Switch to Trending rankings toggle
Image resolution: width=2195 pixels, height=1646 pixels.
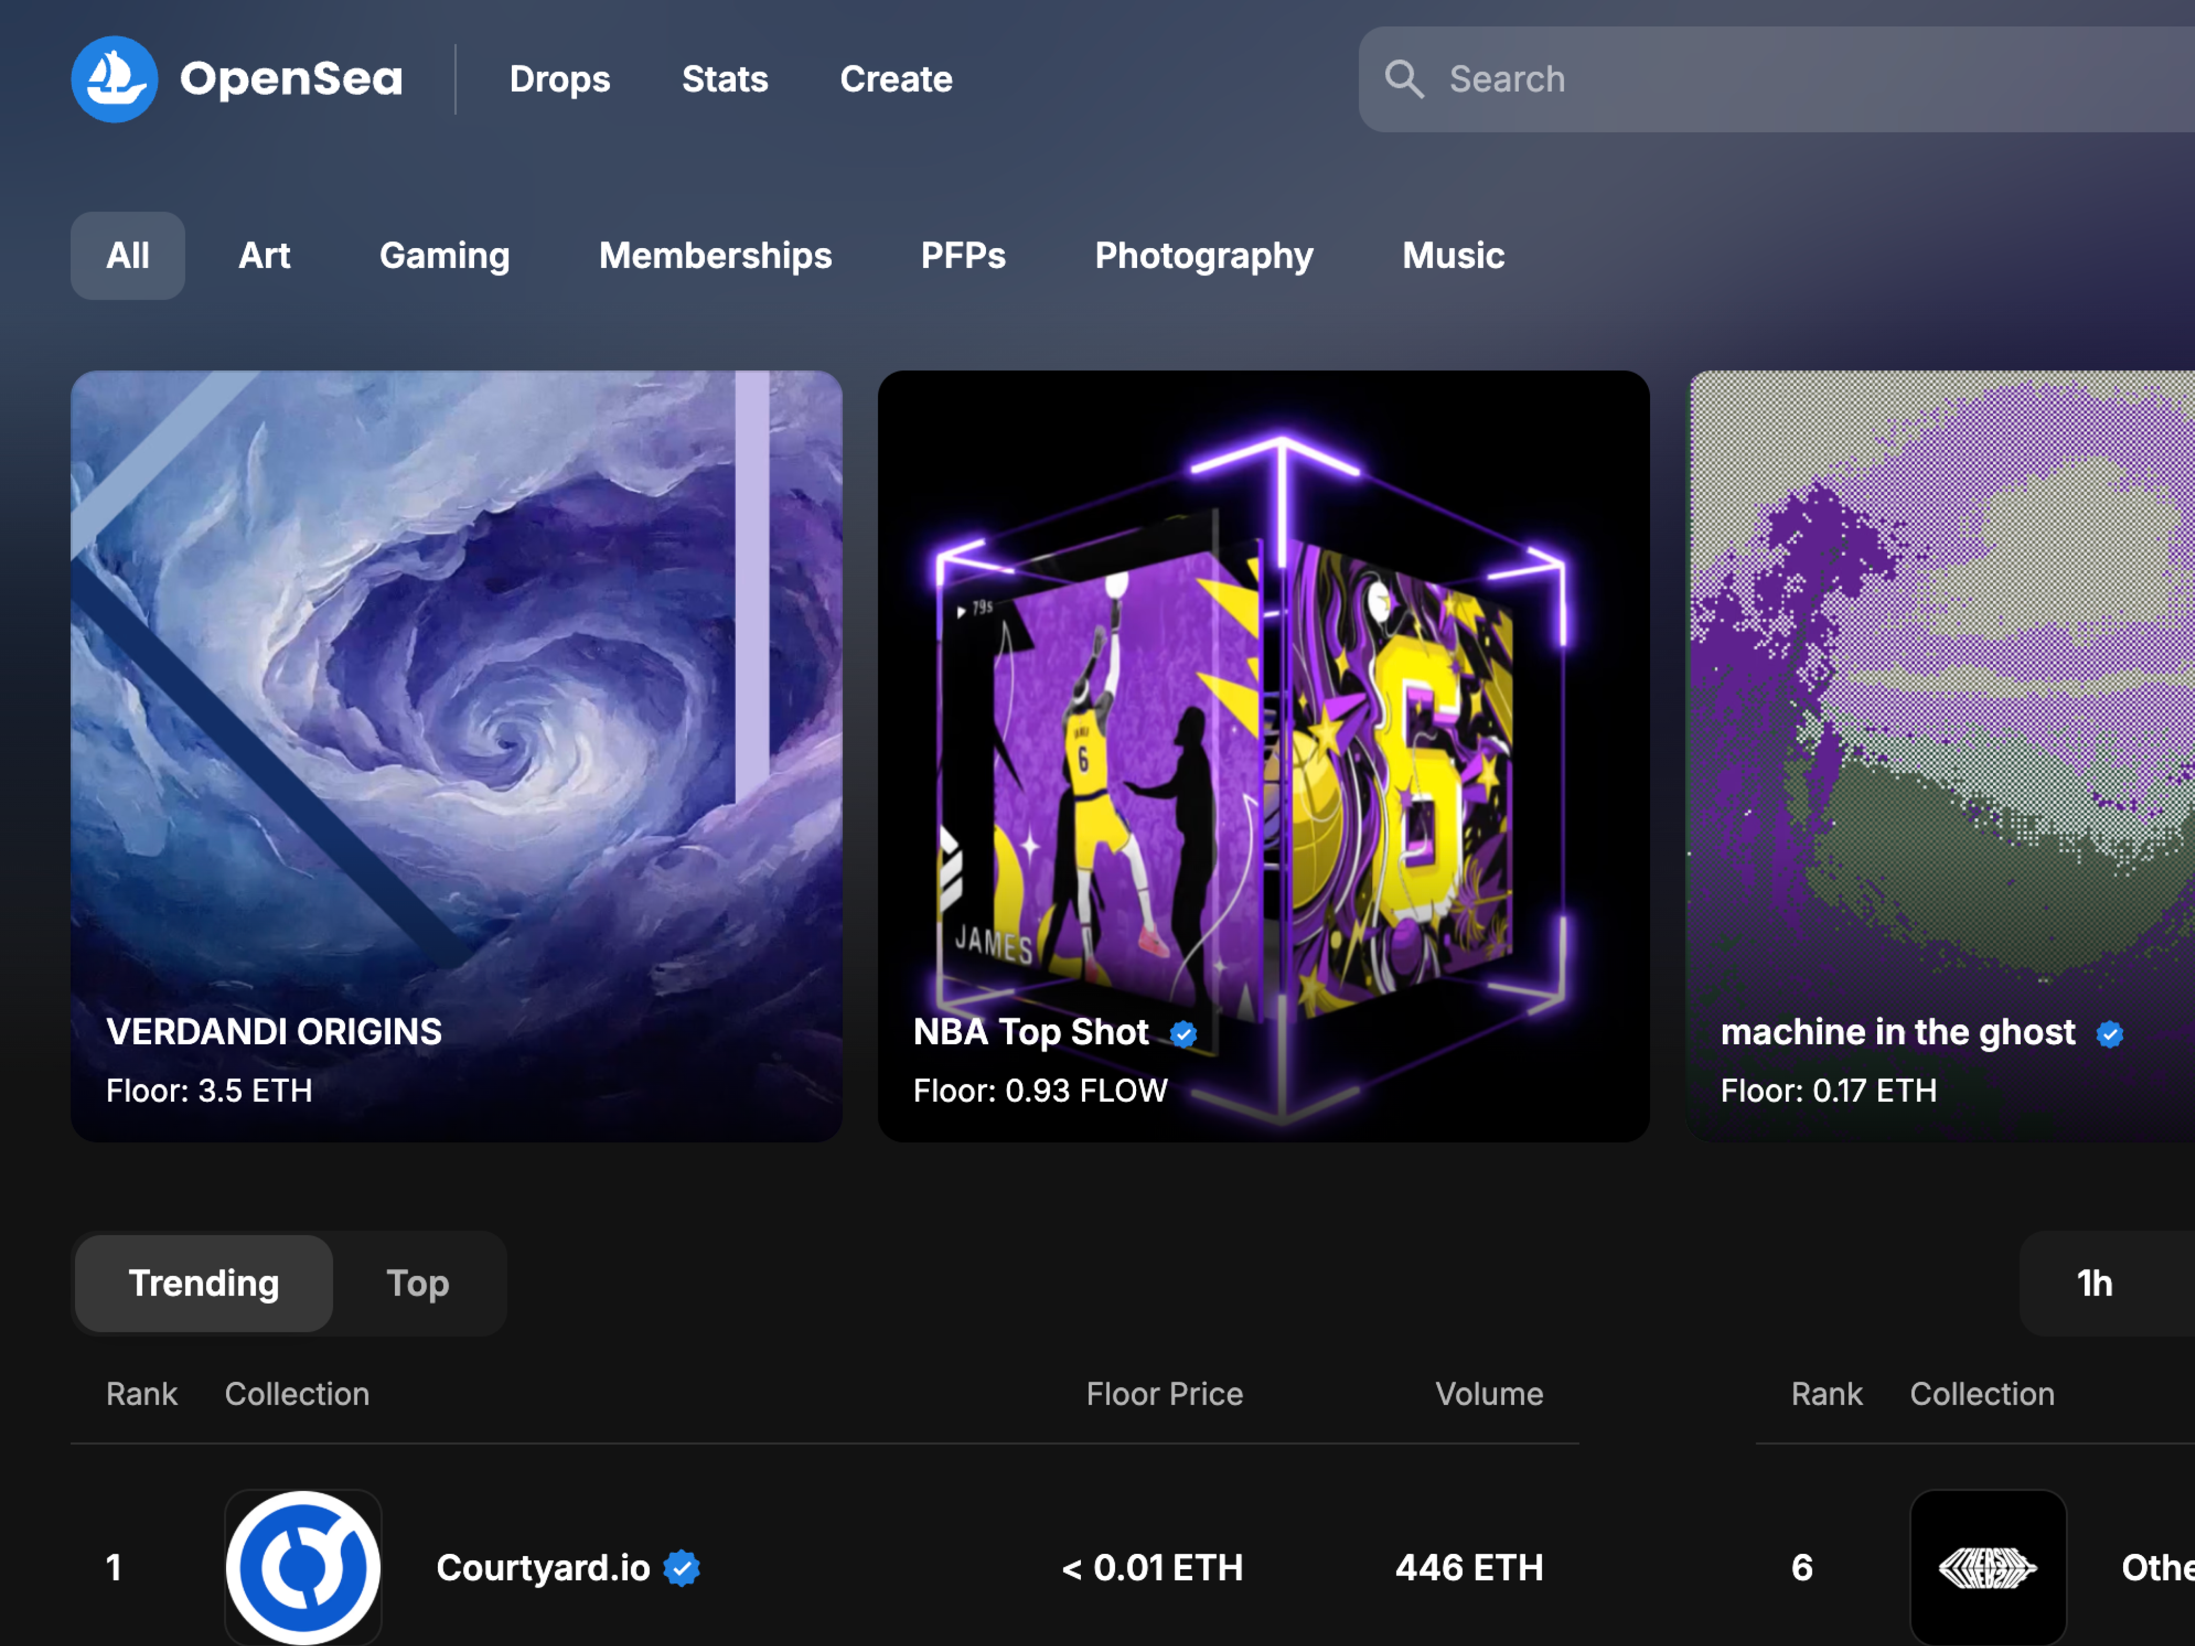[x=204, y=1283]
